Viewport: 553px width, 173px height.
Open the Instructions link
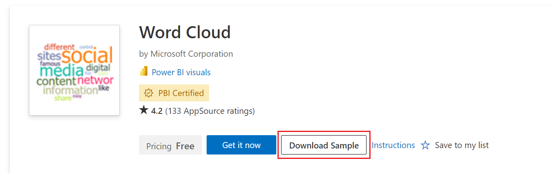click(393, 145)
